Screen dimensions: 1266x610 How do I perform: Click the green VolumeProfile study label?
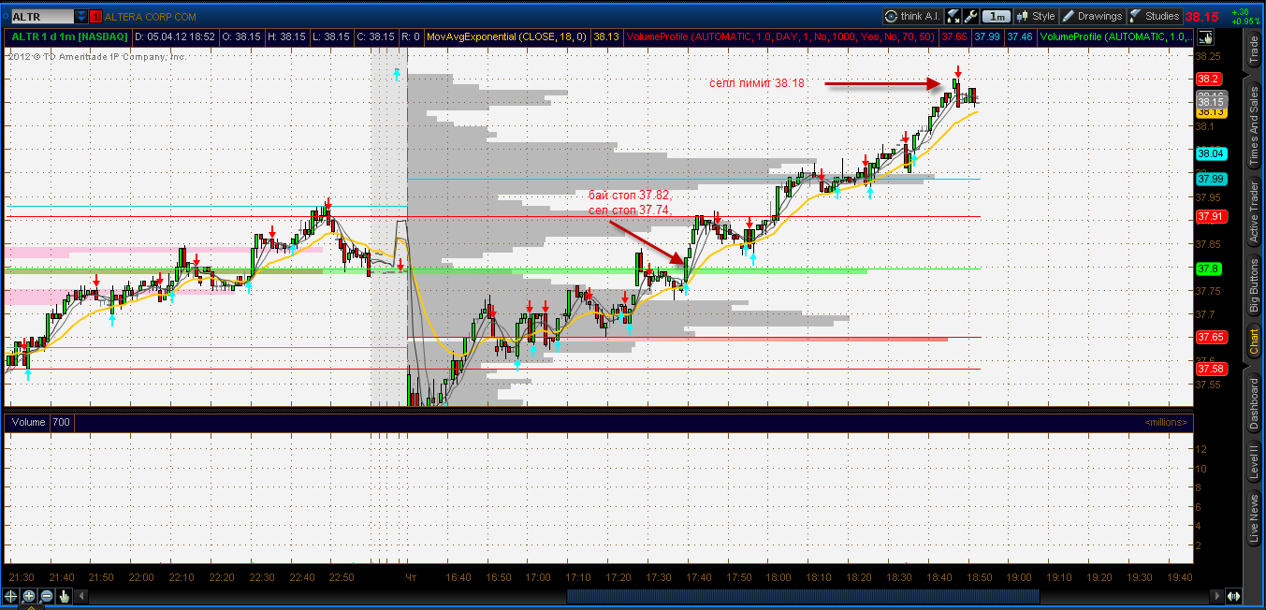pyautogui.click(x=1115, y=36)
